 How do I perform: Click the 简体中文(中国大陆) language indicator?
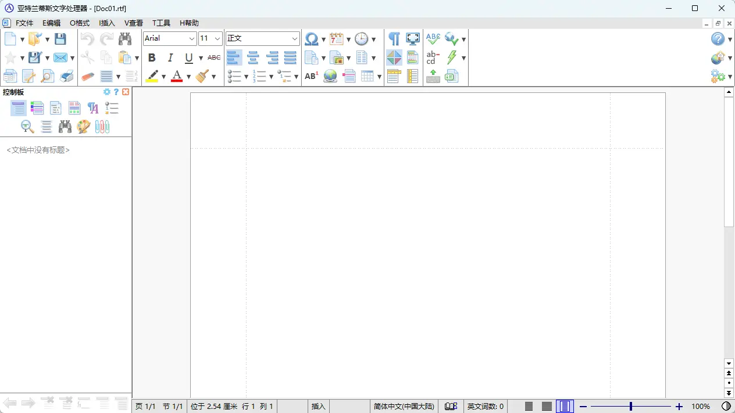[404, 406]
